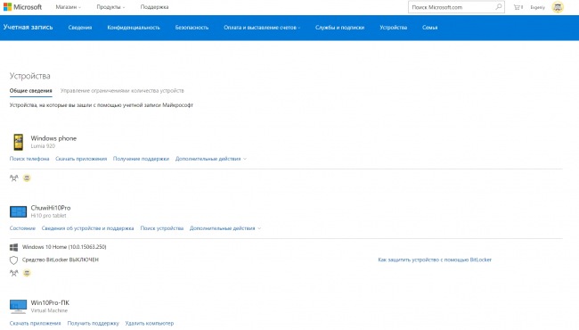Click the Windows phone device name
579x330 pixels.
coord(53,138)
